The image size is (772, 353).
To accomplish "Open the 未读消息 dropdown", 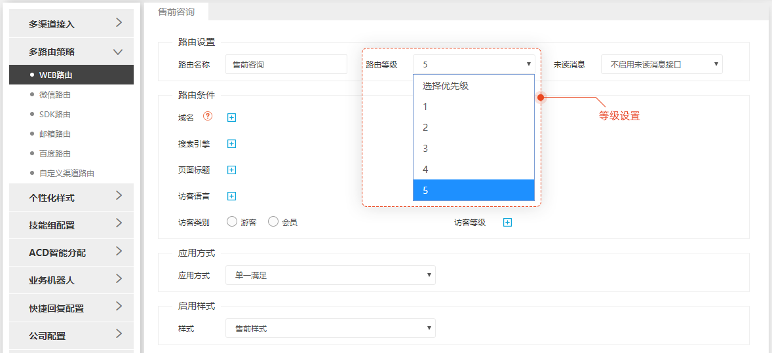I will 662,64.
